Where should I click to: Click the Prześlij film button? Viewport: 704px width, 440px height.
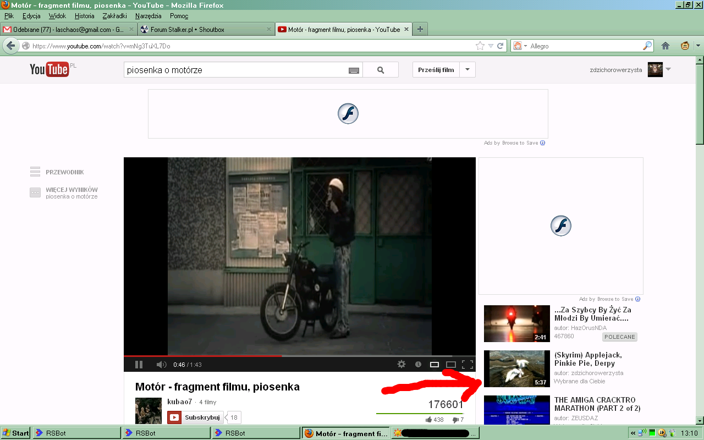pyautogui.click(x=436, y=70)
